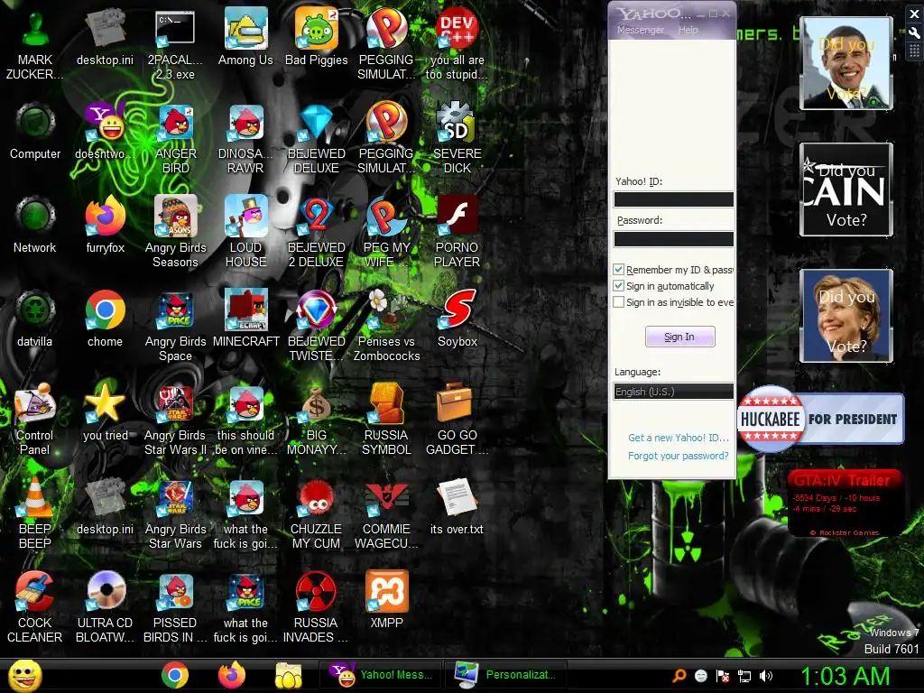This screenshot has width=924, height=693.
Task: Follow the Forgot your password link
Action: (679, 456)
